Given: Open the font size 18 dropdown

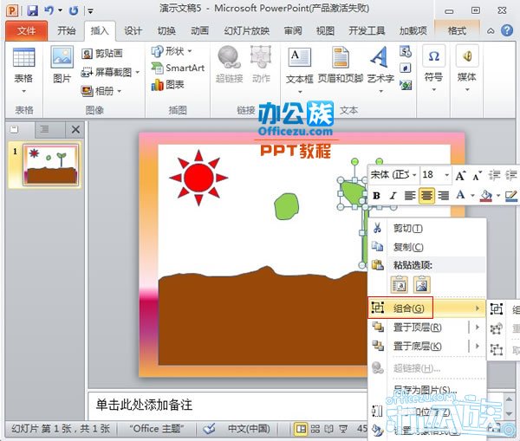Looking at the screenshot, I should tap(446, 175).
